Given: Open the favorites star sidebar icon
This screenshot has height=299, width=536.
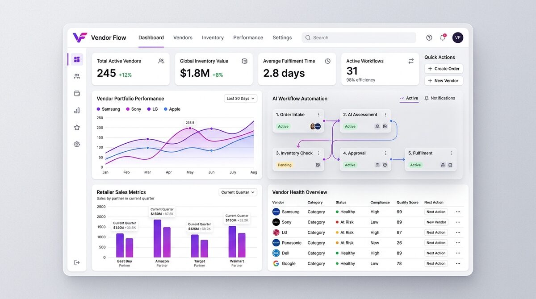Looking at the screenshot, I should (x=77, y=127).
